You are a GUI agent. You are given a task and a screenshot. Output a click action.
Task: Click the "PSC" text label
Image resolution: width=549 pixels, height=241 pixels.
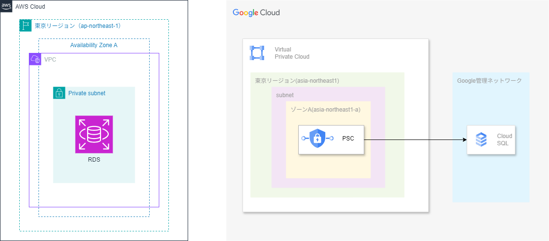348,139
